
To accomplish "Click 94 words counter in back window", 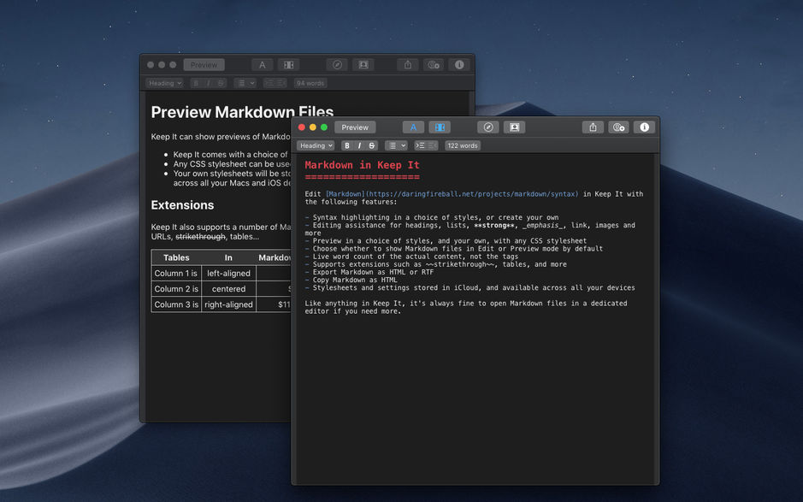I will 310,83.
